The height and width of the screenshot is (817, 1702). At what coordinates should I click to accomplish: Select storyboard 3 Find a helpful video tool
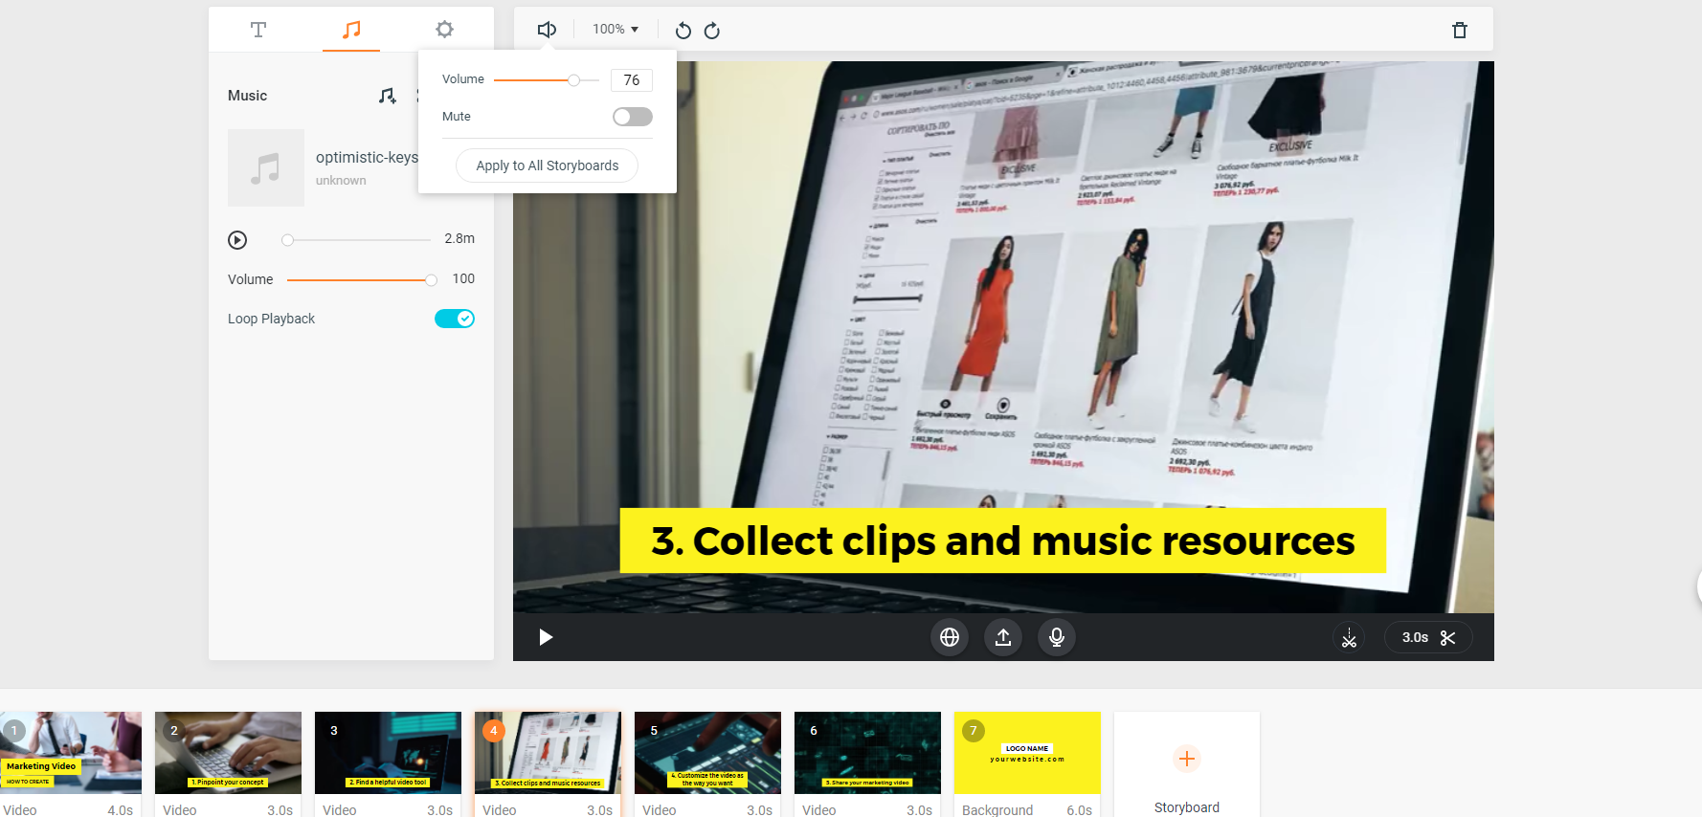pyautogui.click(x=388, y=752)
